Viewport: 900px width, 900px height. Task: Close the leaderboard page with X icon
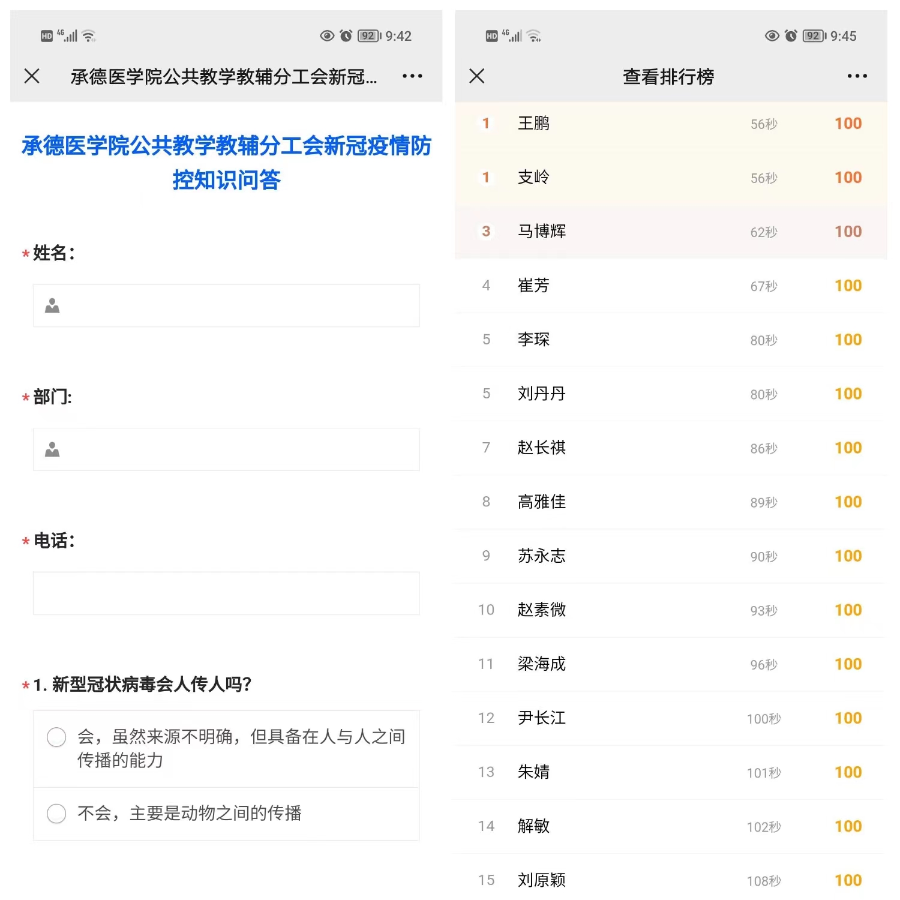[477, 76]
